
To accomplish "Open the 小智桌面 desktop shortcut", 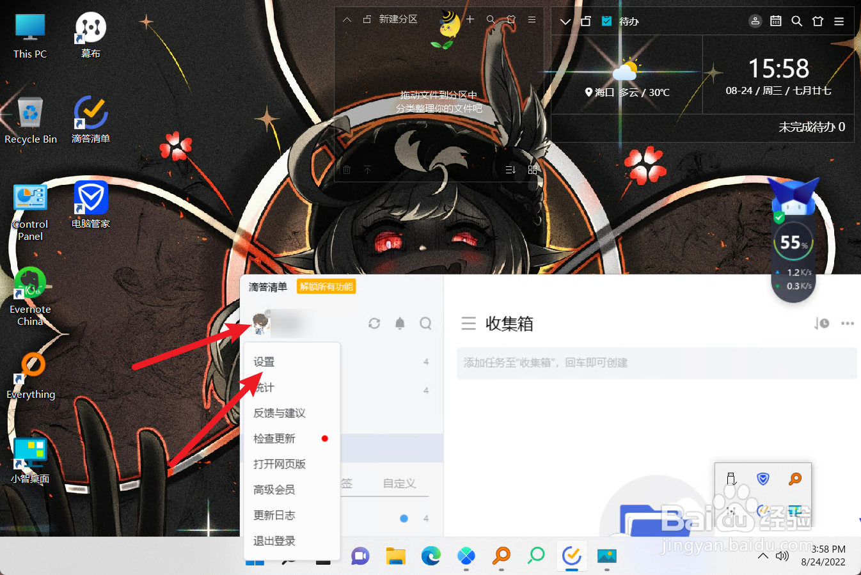I will [x=30, y=461].
